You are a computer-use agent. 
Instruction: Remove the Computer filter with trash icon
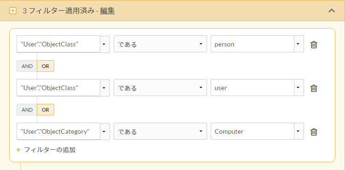click(x=314, y=132)
